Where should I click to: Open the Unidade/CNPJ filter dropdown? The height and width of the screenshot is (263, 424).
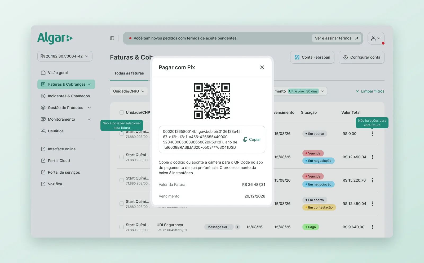tap(129, 91)
